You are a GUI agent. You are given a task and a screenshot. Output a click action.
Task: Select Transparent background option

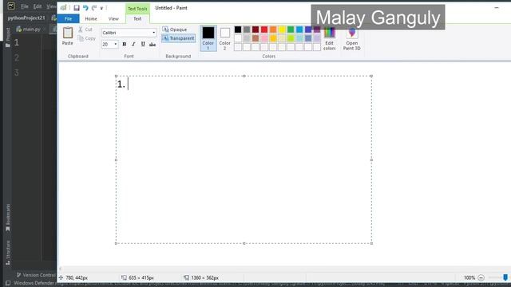click(x=178, y=38)
